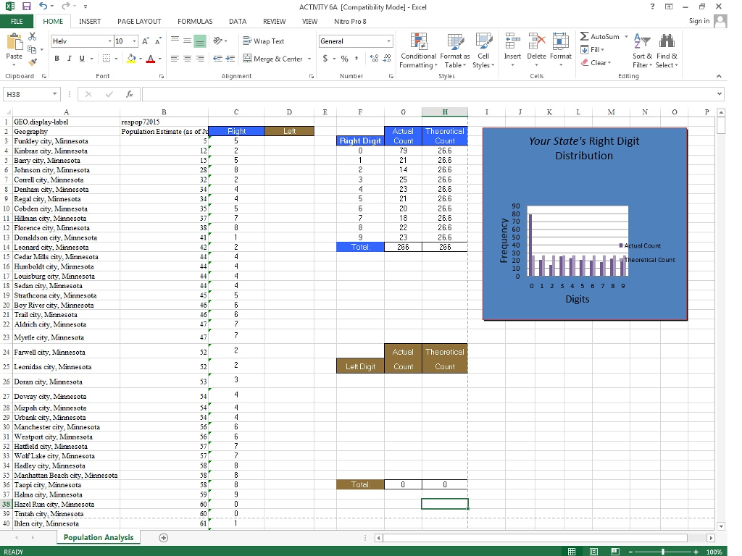Screen dimensions: 742x556
Task: Expand the font size dropdown
Action: pyautogui.click(x=134, y=41)
